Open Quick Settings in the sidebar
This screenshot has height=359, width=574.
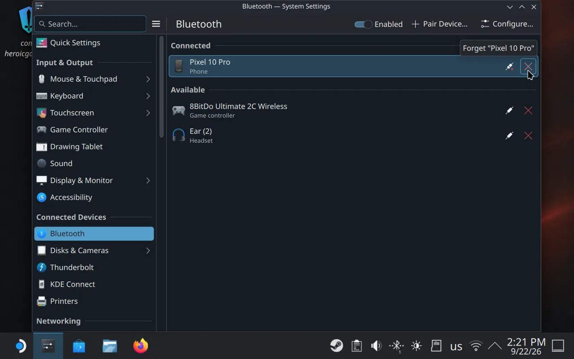coord(94,43)
